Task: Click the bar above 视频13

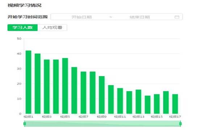Action: click(x=138, y=102)
